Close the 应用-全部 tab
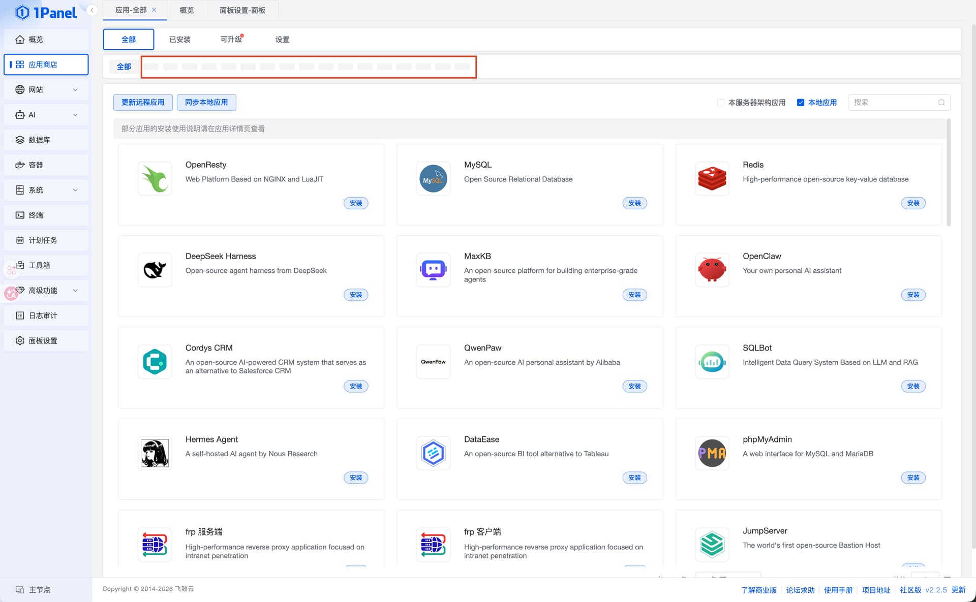976x602 pixels. pos(154,10)
